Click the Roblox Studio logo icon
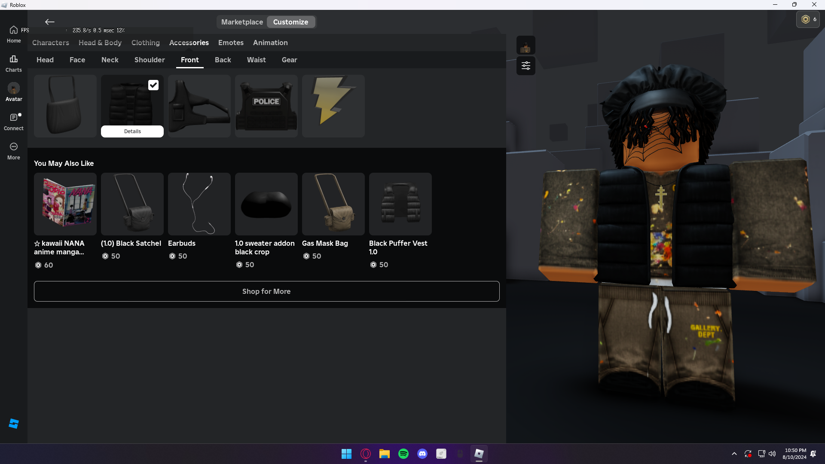825x464 pixels. pos(14,424)
